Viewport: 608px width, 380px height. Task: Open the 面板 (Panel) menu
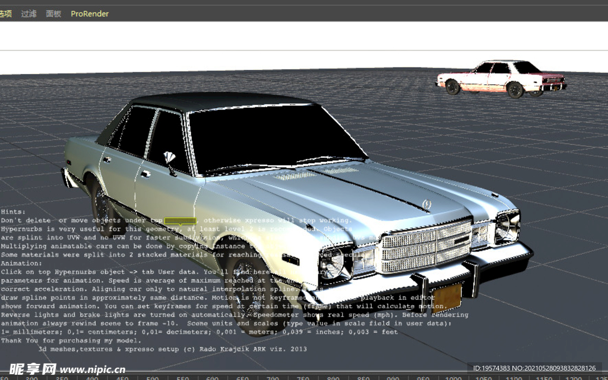(53, 14)
